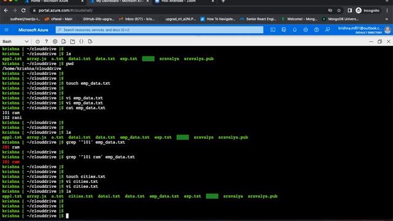393x221 pixels.
Task: Go forward in browser history
Action: point(15,10)
